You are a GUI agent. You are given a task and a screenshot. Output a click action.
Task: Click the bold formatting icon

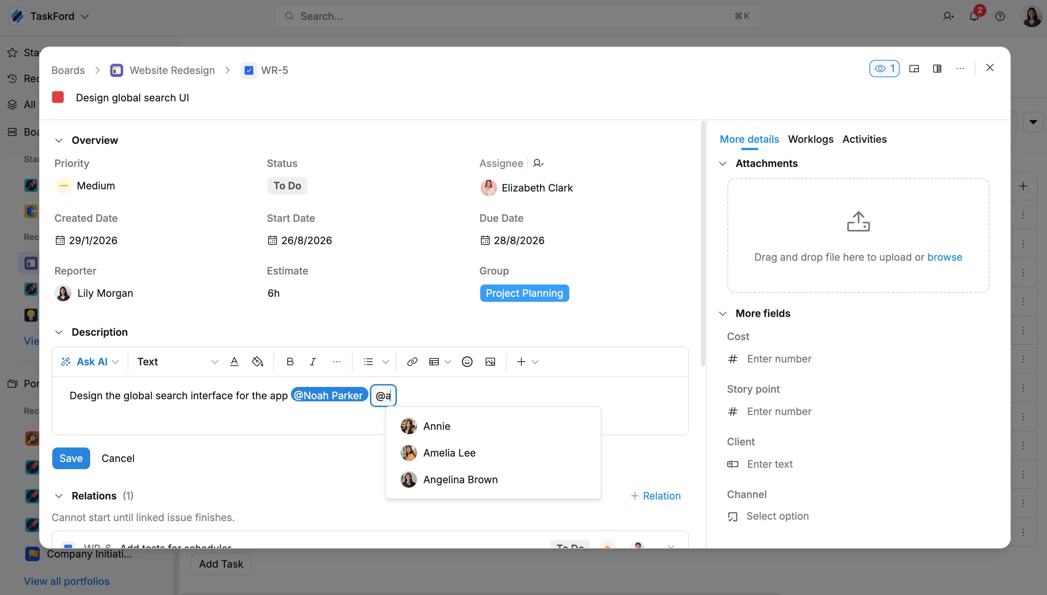(290, 362)
